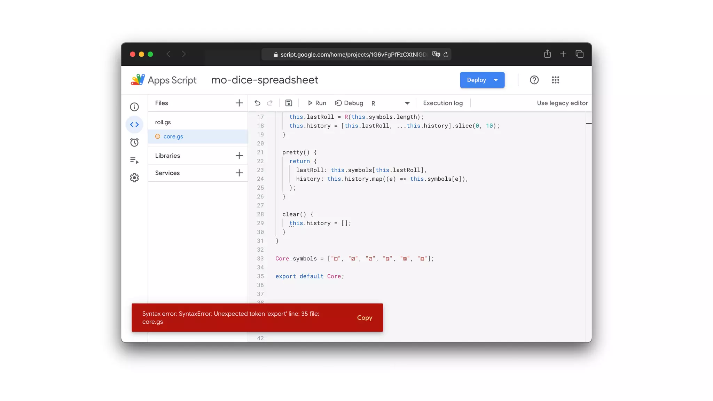Click the Help question mark icon

[534, 80]
